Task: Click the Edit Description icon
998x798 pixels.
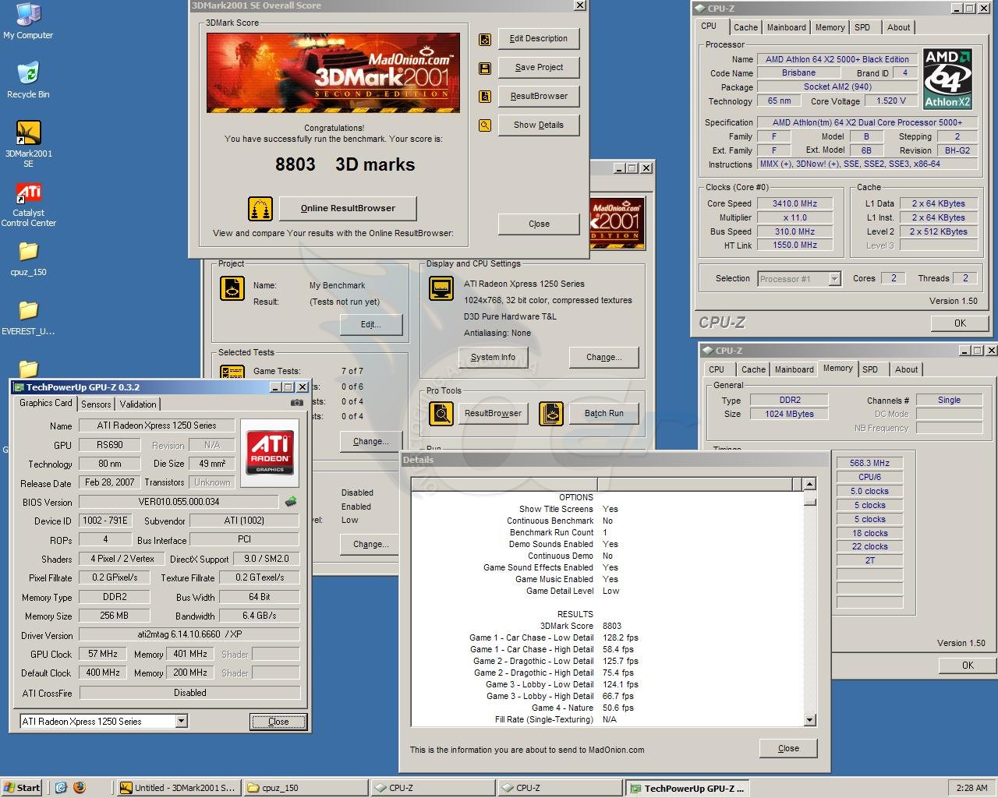Action: [x=485, y=39]
